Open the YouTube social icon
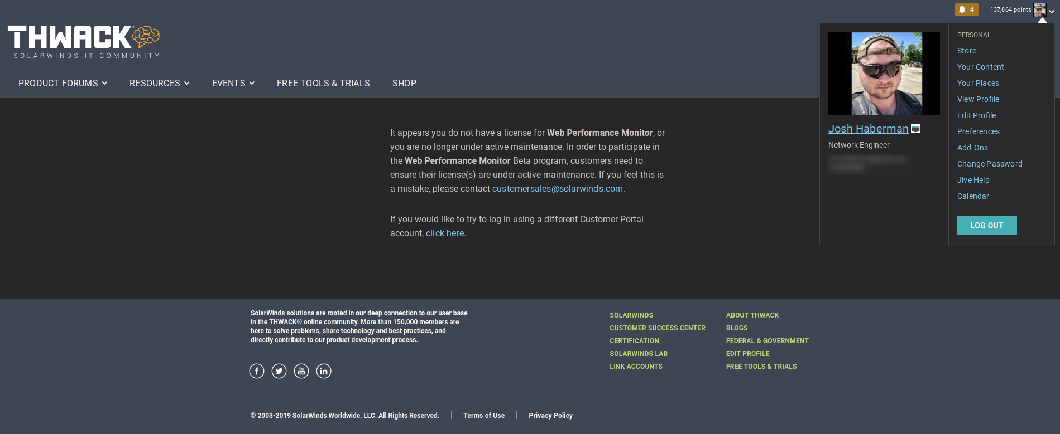 pos(301,371)
